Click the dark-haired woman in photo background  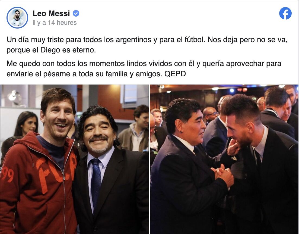coord(26,123)
